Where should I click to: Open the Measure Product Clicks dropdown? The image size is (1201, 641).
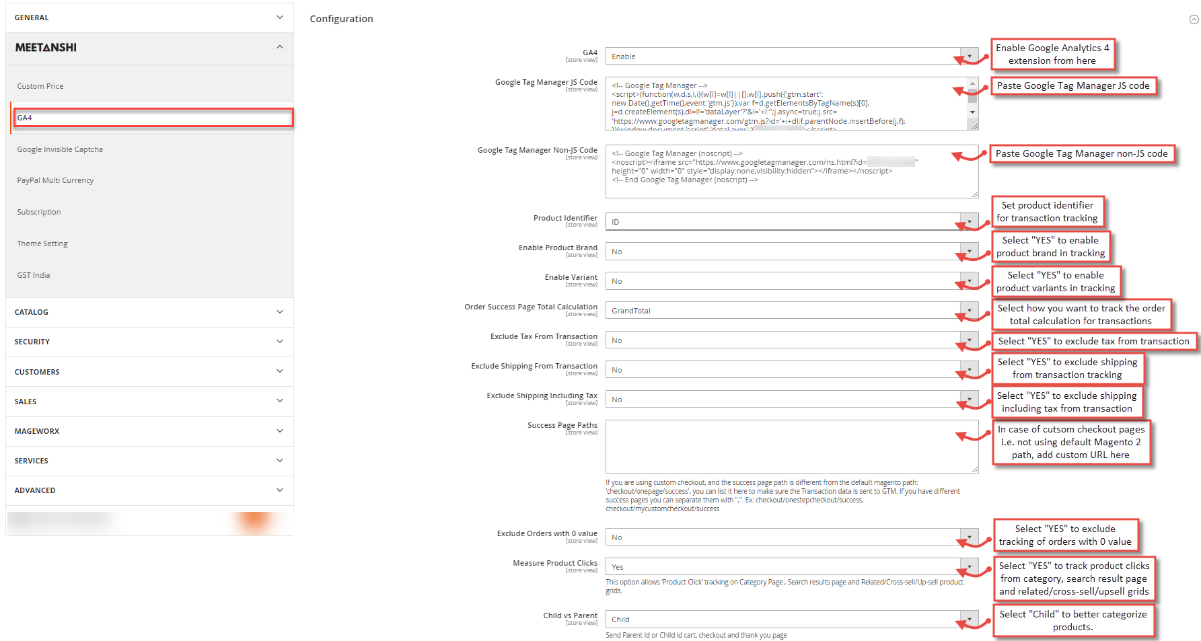point(792,567)
